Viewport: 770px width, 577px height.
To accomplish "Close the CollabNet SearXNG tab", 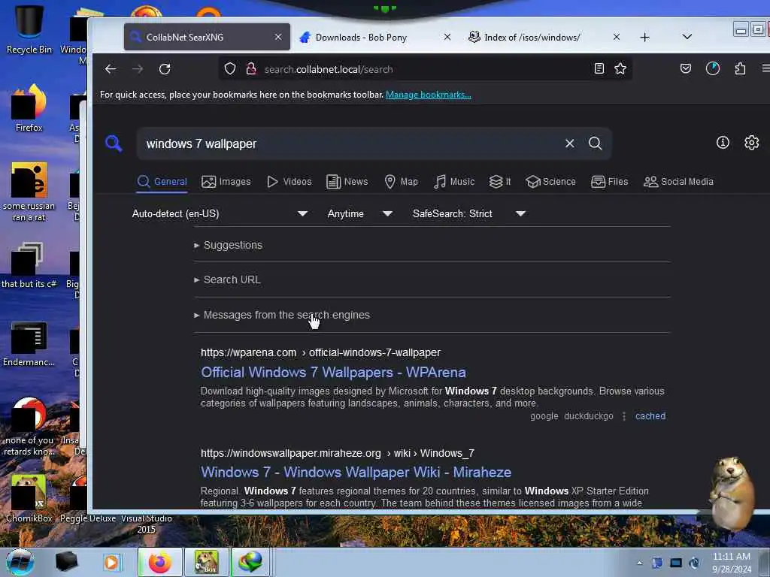I will [278, 37].
